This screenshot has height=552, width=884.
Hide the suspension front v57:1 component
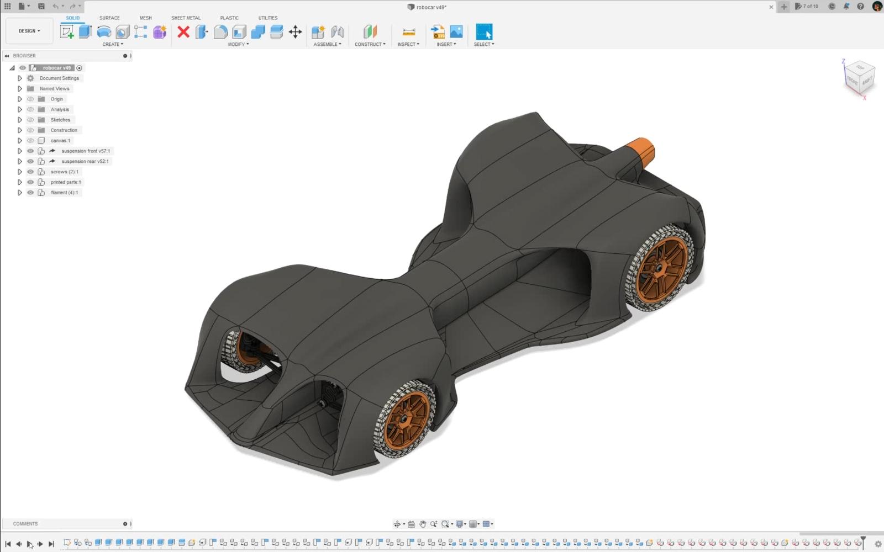pos(30,151)
